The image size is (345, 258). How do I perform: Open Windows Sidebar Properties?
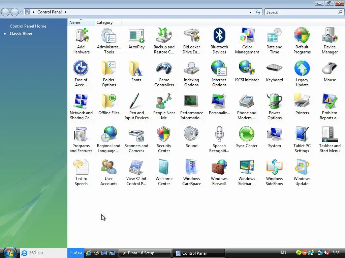pyautogui.click(x=247, y=172)
